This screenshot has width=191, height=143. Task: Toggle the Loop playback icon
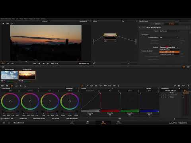(x=57, y=64)
